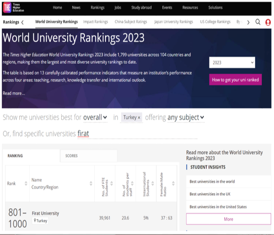Image resolution: width=274 pixels, height=235 pixels.
Task: Sort by No. of FTE Students
Action: (111, 183)
